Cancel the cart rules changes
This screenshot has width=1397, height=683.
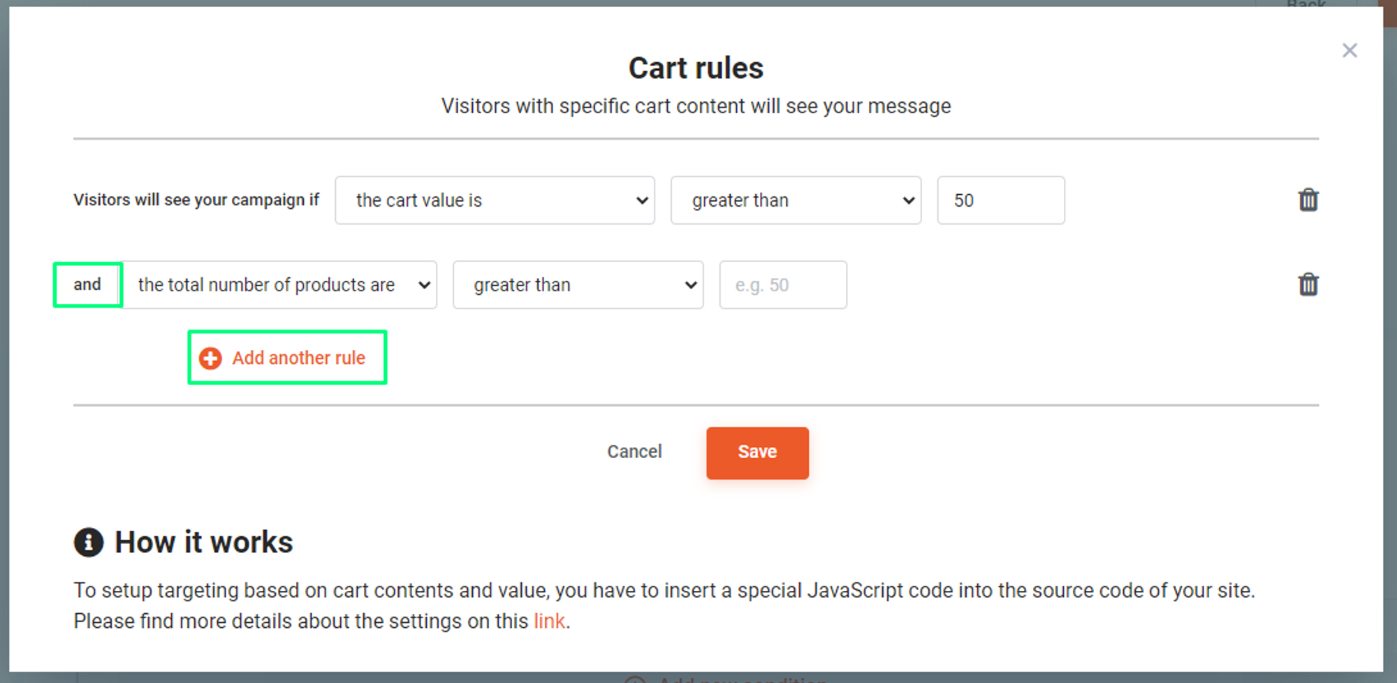pyautogui.click(x=634, y=452)
